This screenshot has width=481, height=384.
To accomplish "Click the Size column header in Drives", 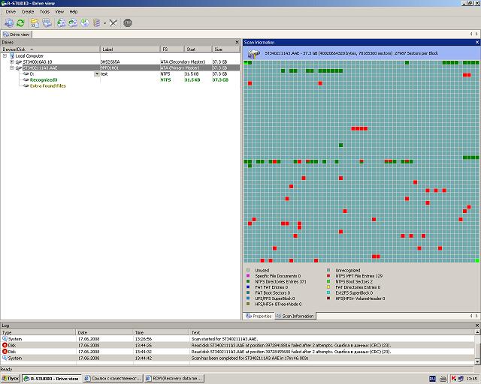I will click(x=225, y=49).
